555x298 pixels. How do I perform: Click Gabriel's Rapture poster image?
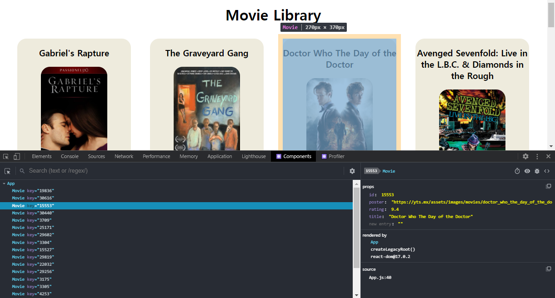74,109
